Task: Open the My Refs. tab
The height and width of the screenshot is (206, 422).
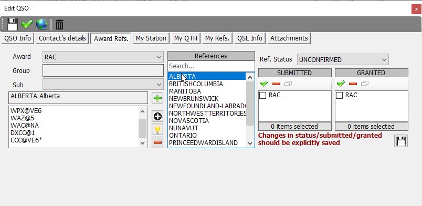Action: pos(217,38)
